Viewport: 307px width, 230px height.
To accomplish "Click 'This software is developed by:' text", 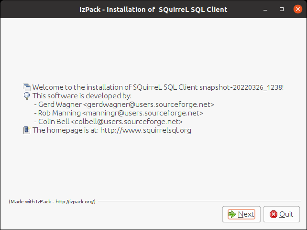I will [82, 96].
